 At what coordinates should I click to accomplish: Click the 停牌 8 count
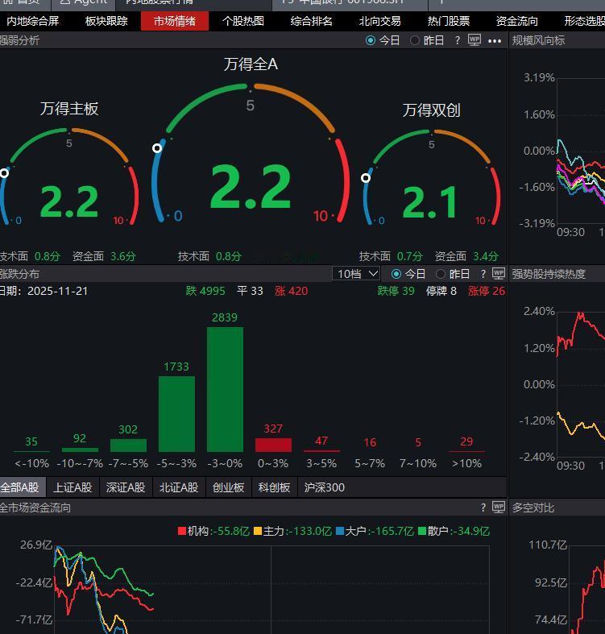(x=441, y=291)
